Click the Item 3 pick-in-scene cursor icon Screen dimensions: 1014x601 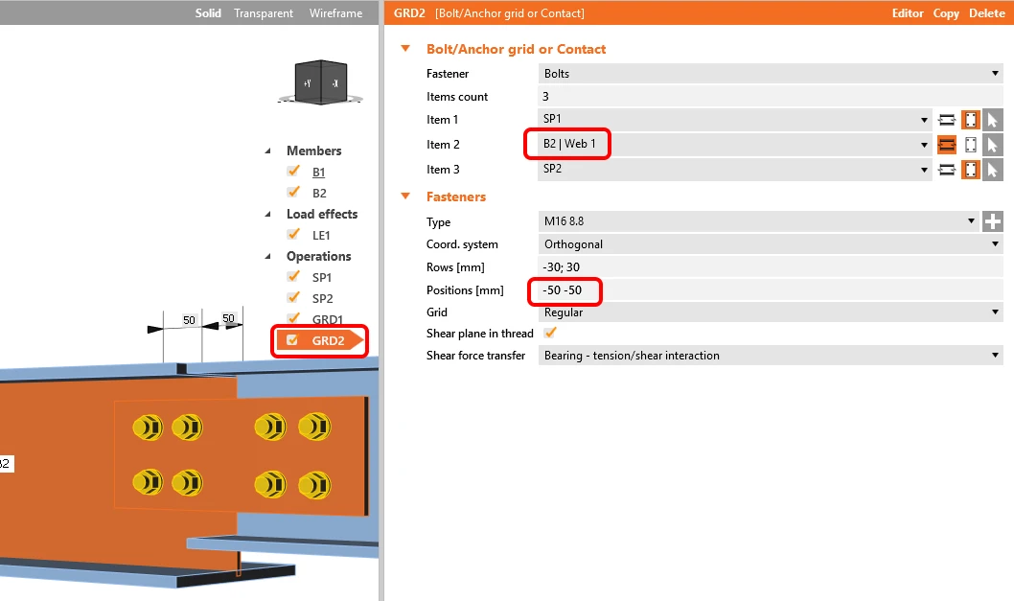[x=993, y=171]
